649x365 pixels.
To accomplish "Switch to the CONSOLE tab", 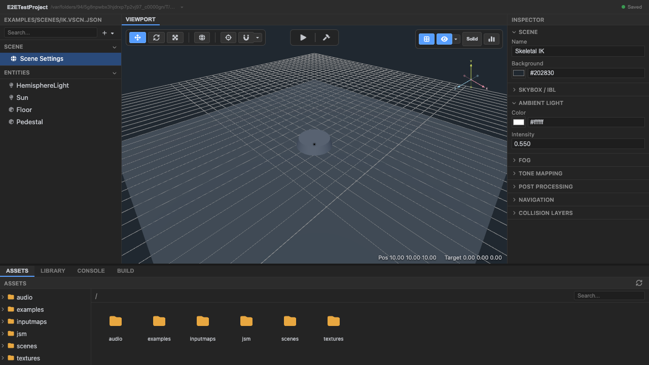I will pos(91,271).
